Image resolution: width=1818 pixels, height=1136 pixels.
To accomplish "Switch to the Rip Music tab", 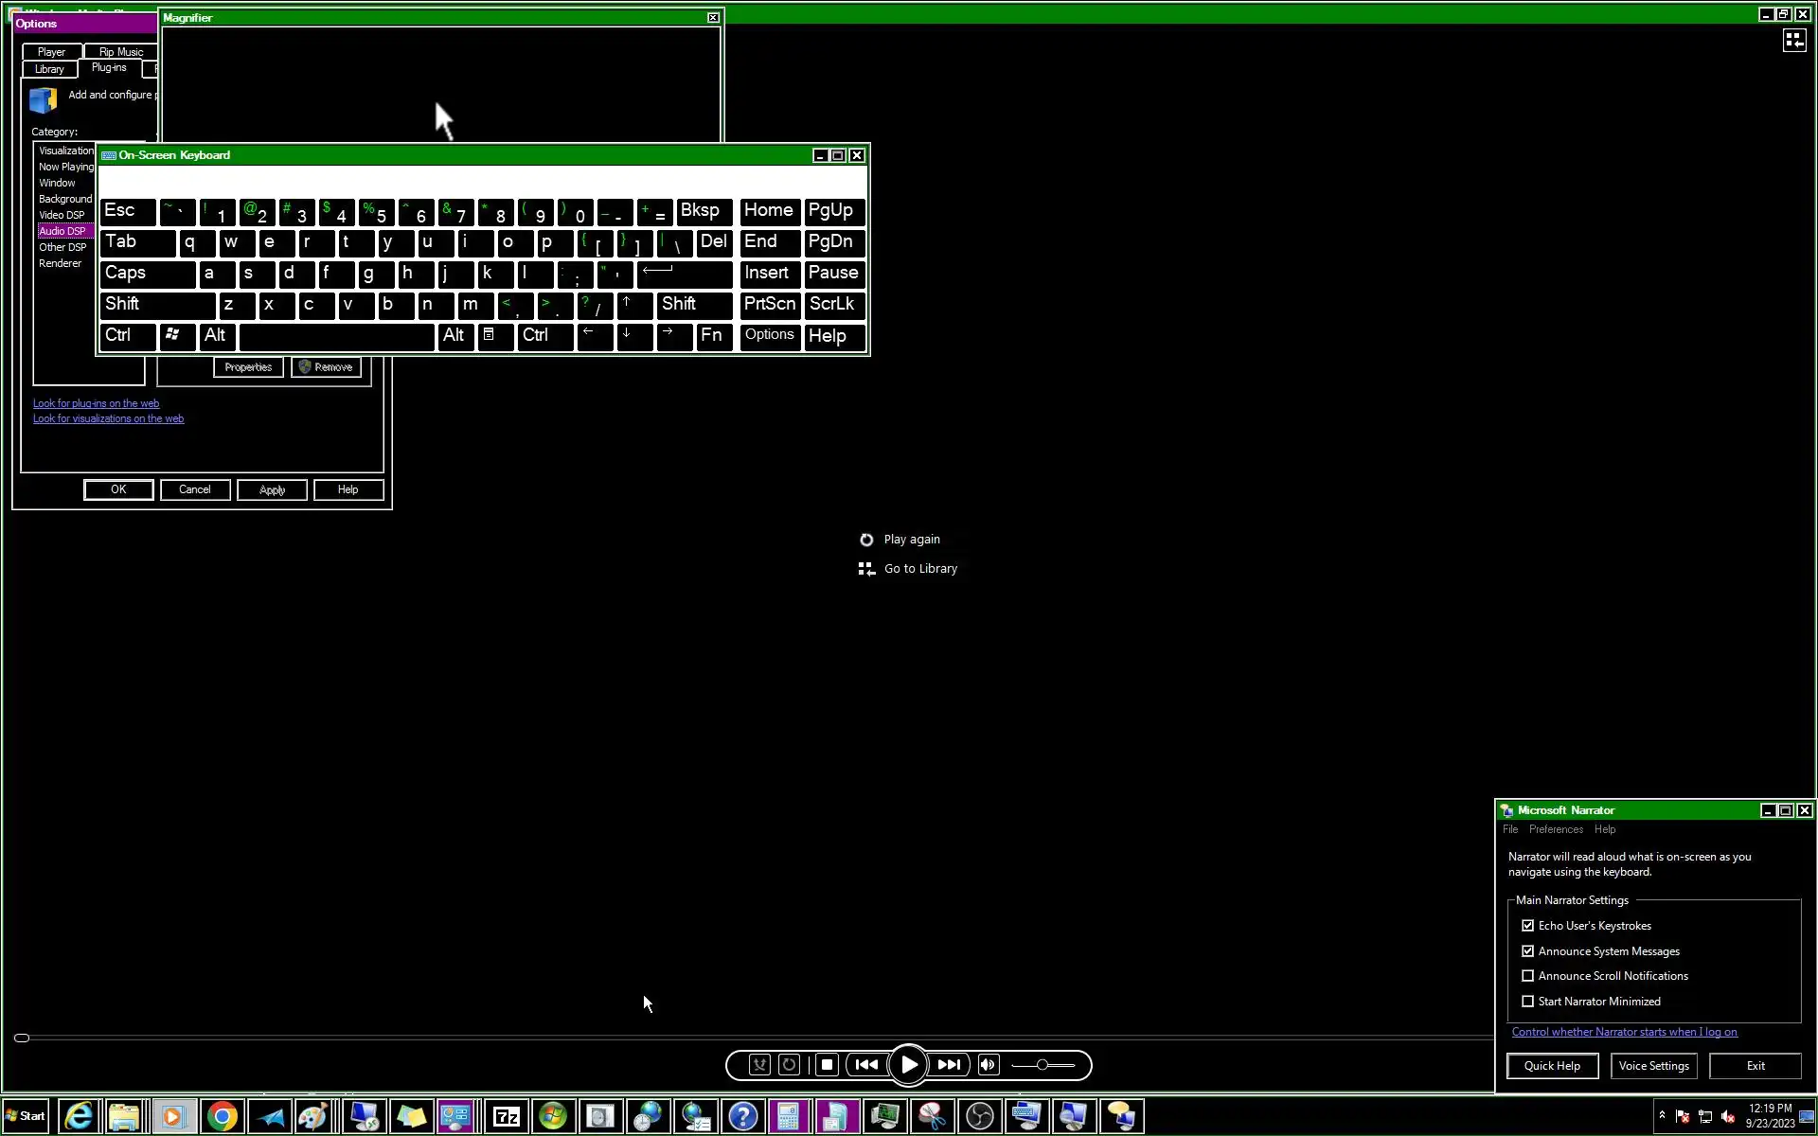I will coord(121,52).
